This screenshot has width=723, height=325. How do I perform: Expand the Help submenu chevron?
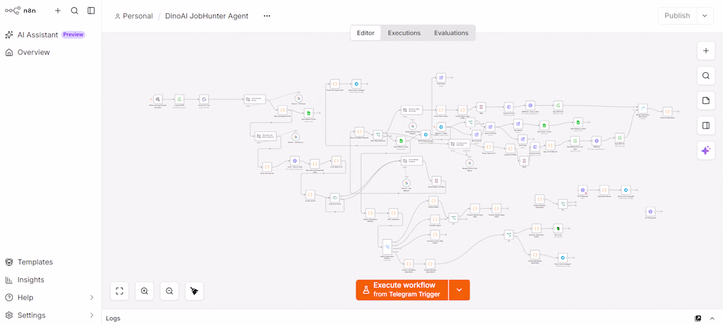click(x=91, y=297)
